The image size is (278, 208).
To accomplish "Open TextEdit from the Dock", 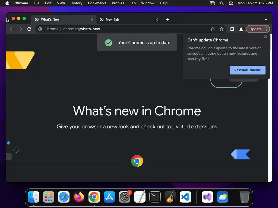I will pyautogui.click(x=140, y=197).
